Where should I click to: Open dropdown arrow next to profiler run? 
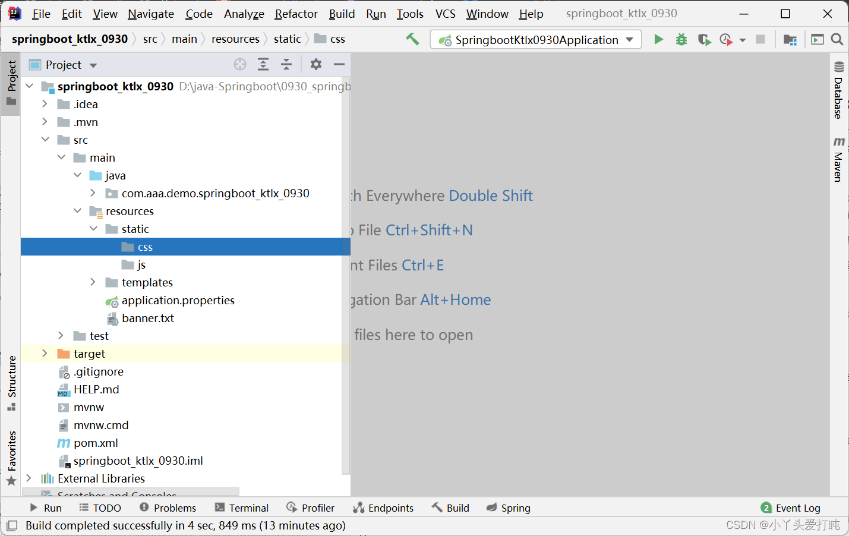click(743, 40)
